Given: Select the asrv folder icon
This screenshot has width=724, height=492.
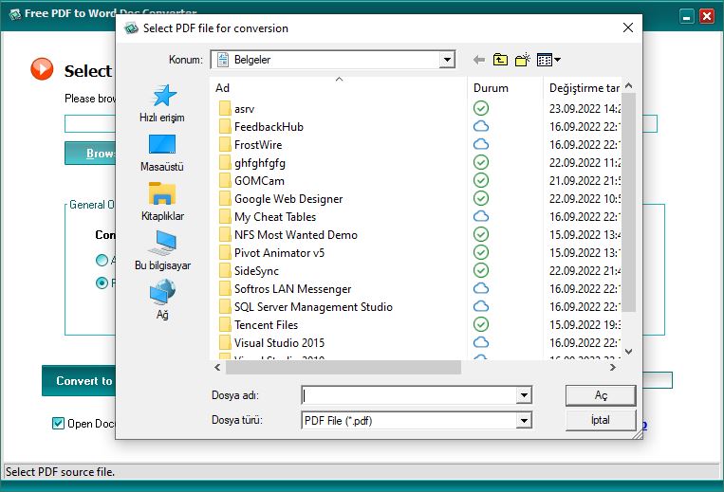Looking at the screenshot, I should click(x=225, y=108).
